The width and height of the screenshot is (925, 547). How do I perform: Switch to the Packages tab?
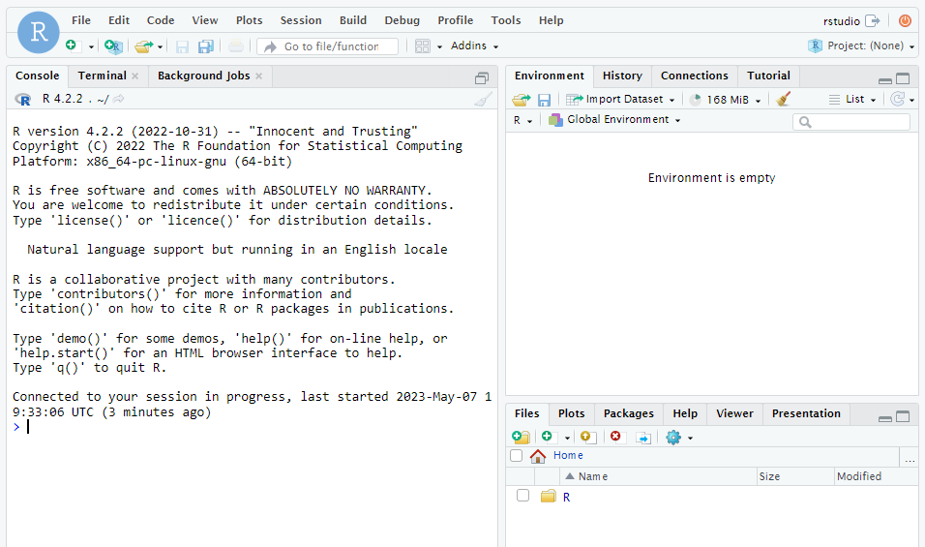[x=628, y=413]
